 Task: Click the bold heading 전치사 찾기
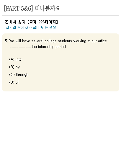pyautogui.click(x=15, y=22)
